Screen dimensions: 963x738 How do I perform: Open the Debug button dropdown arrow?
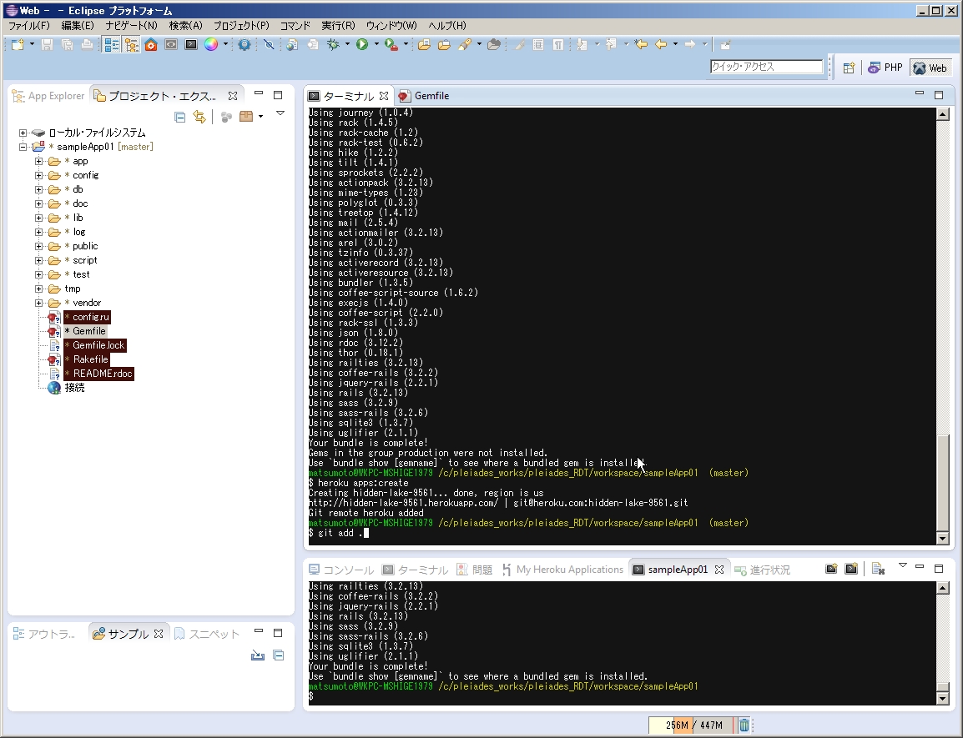tap(347, 45)
